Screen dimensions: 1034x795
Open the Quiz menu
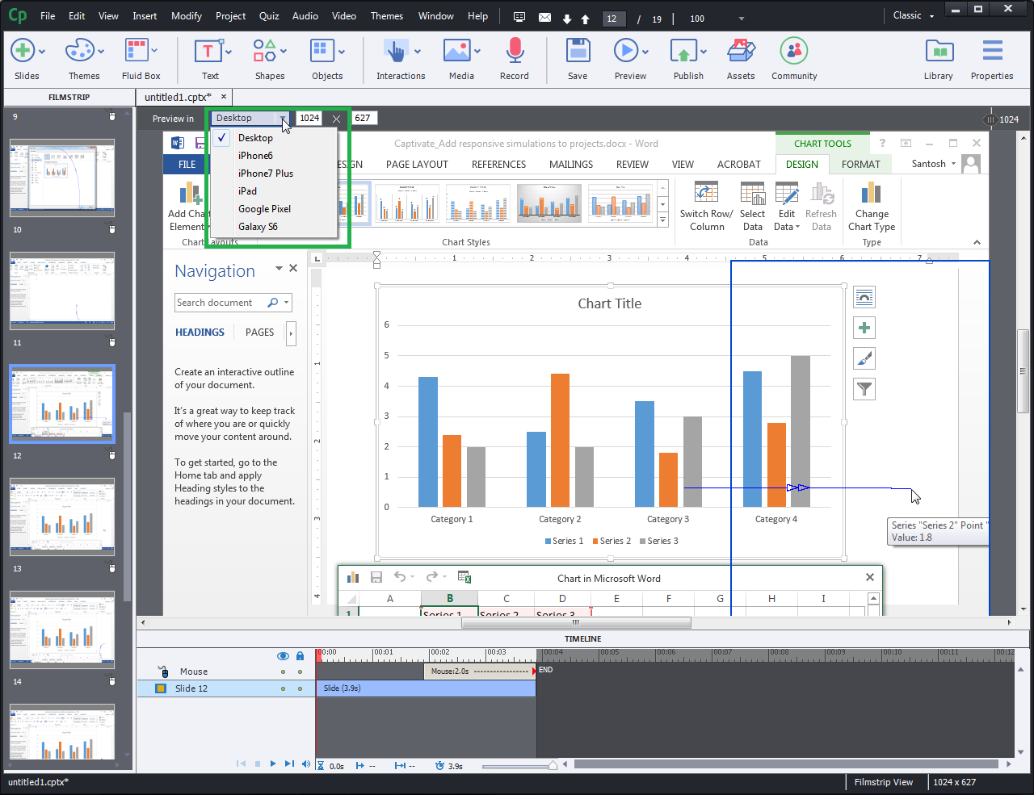tap(269, 16)
